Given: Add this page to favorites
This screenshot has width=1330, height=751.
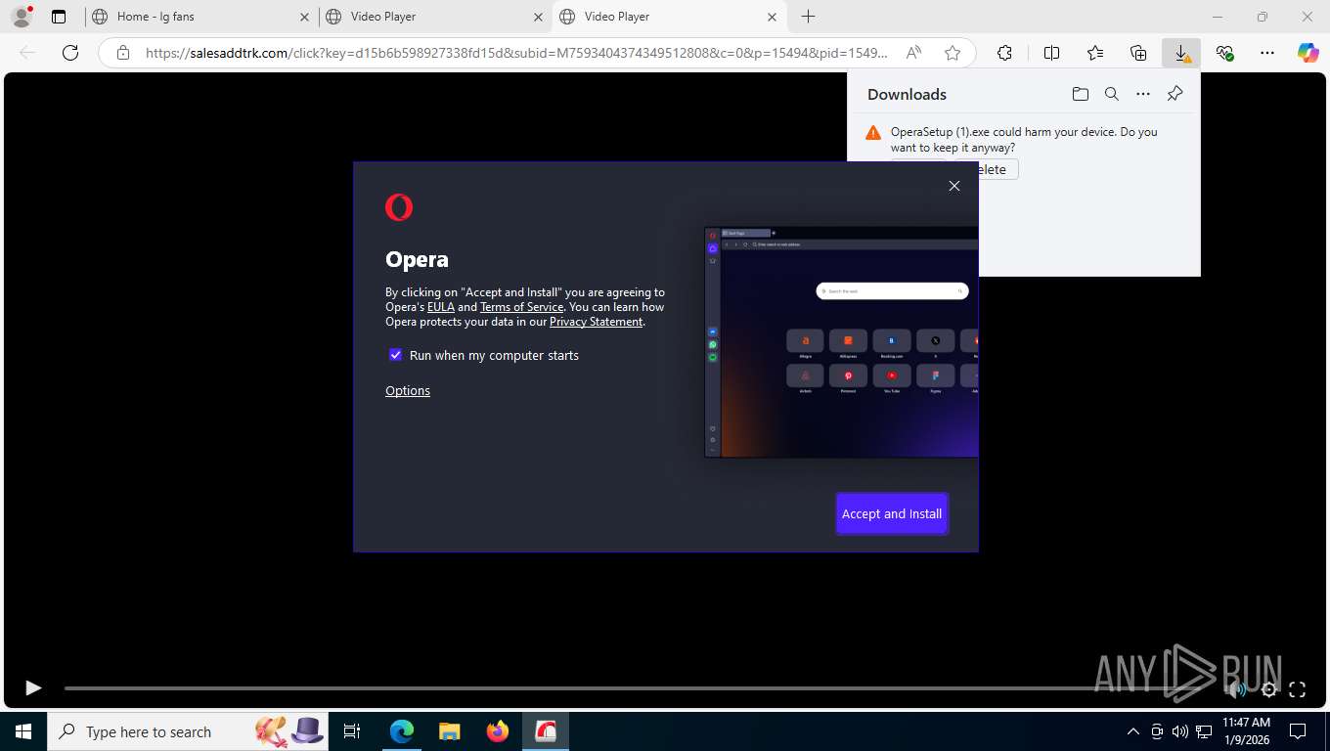Looking at the screenshot, I should click(953, 53).
